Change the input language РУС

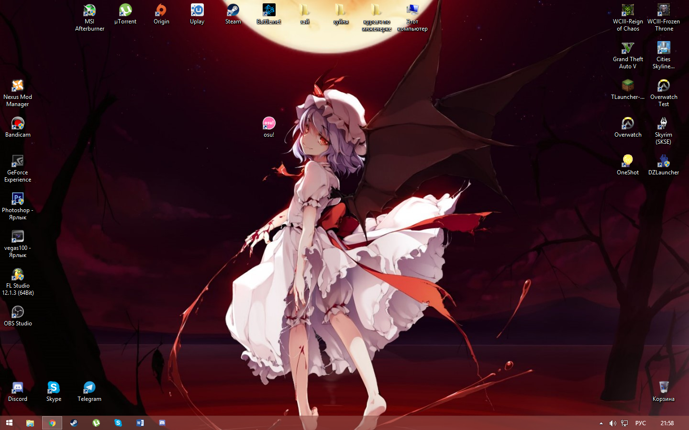[641, 423]
